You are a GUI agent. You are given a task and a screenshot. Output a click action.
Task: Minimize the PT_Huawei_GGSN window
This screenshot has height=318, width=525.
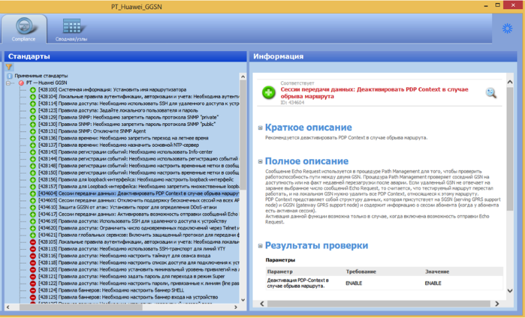486,6
